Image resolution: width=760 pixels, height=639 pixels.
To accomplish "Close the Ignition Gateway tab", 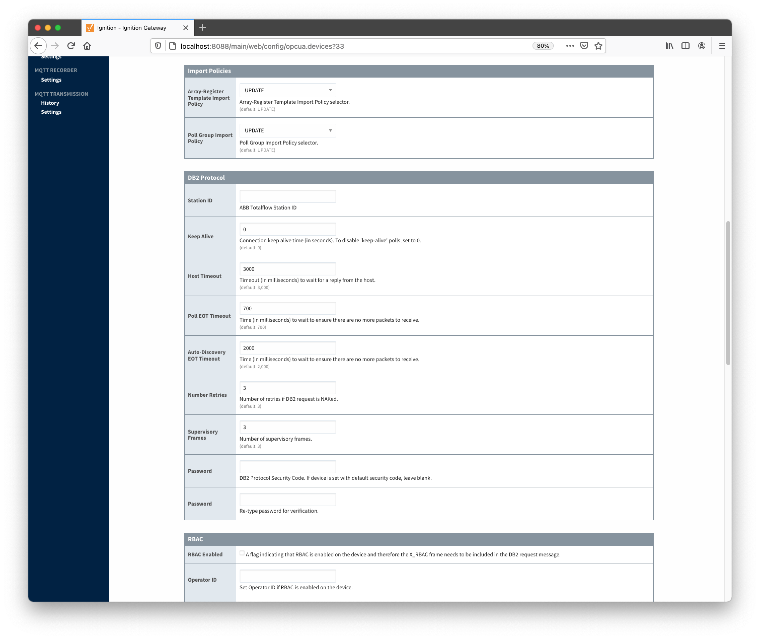I will coord(186,28).
